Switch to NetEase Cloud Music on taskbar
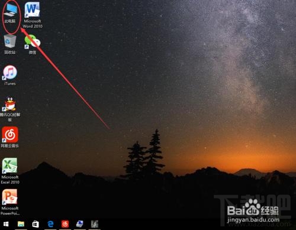 point(65,224)
